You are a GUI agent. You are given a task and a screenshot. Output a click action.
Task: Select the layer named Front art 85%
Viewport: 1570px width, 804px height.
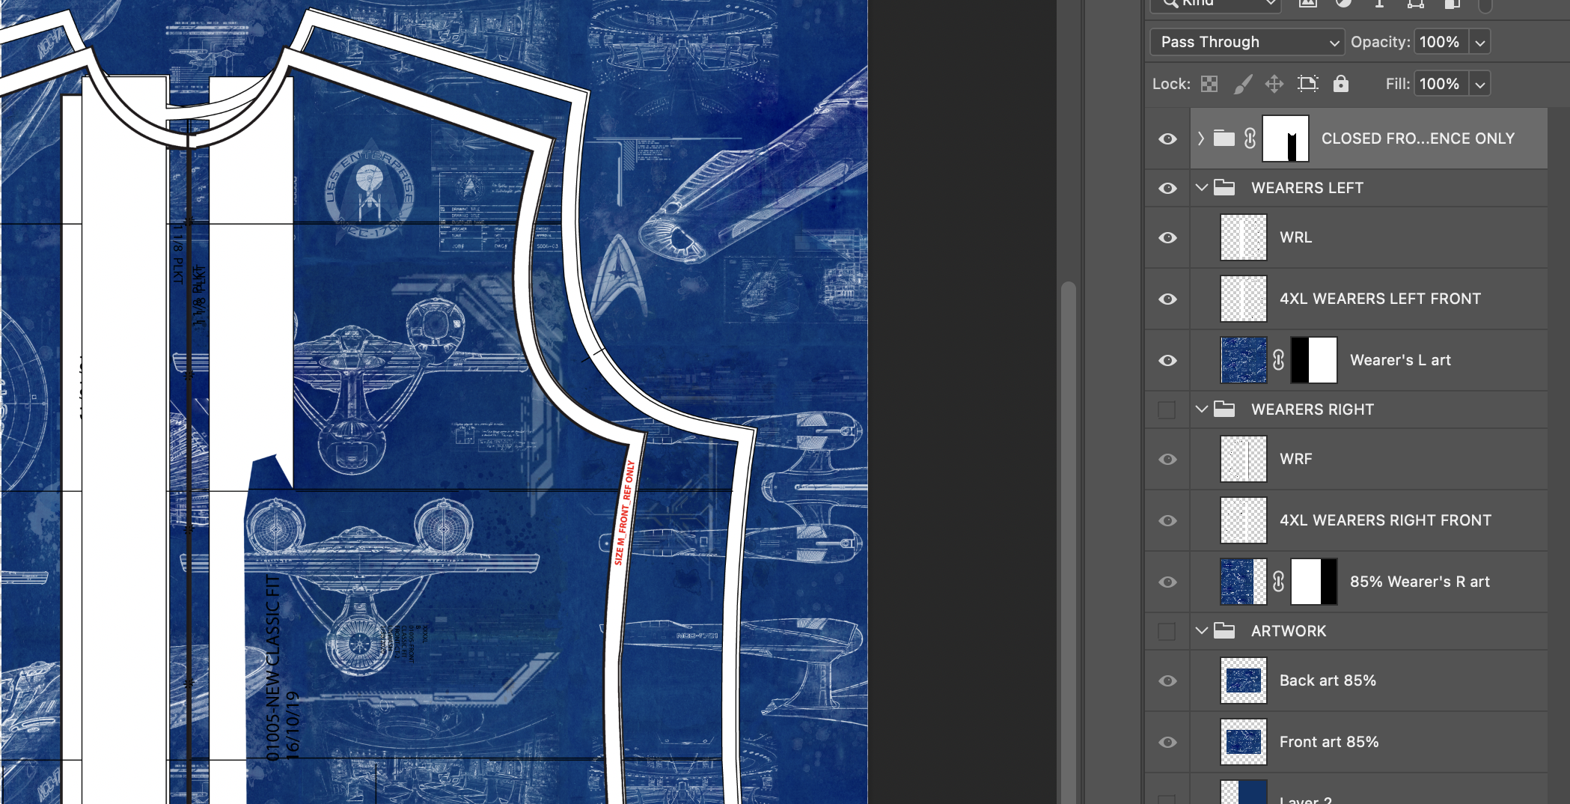[x=1329, y=742]
